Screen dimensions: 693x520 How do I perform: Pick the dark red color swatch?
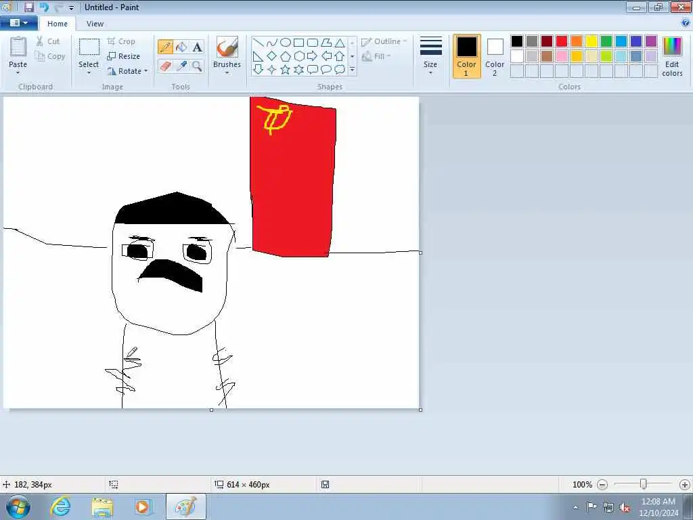547,41
